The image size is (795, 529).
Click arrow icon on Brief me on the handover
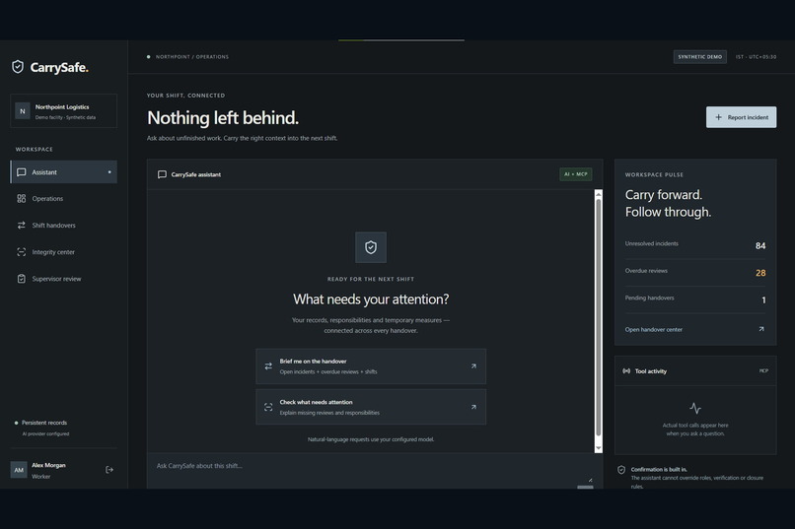[x=473, y=366]
